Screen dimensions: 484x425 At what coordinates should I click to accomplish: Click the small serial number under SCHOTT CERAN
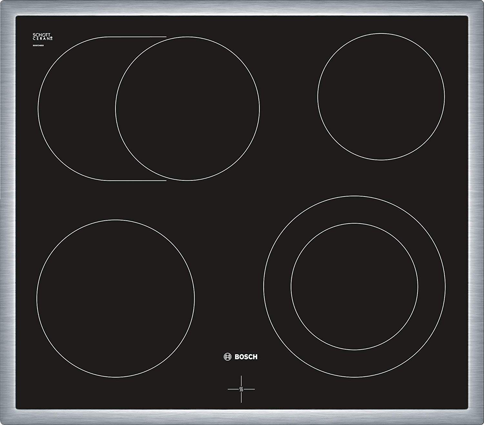[x=38, y=46]
